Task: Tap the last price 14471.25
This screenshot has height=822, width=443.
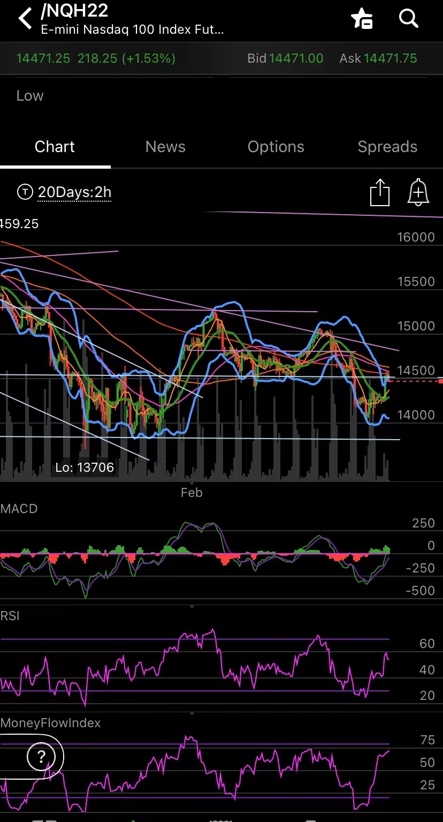Action: click(x=43, y=58)
